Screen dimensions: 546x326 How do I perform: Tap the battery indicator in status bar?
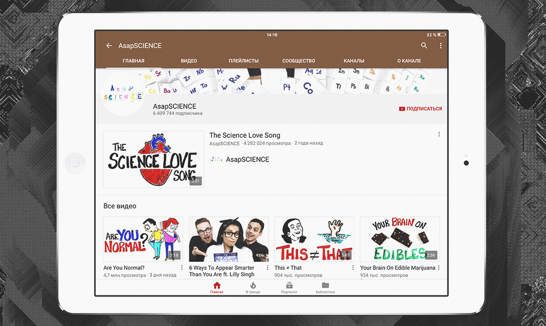441,35
